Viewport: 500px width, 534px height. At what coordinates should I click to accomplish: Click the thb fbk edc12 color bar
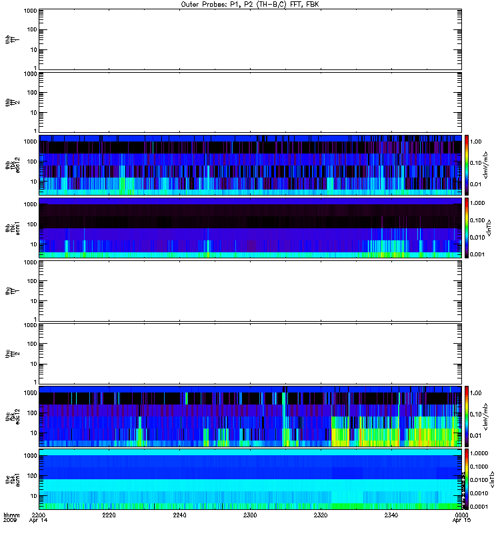(467, 165)
